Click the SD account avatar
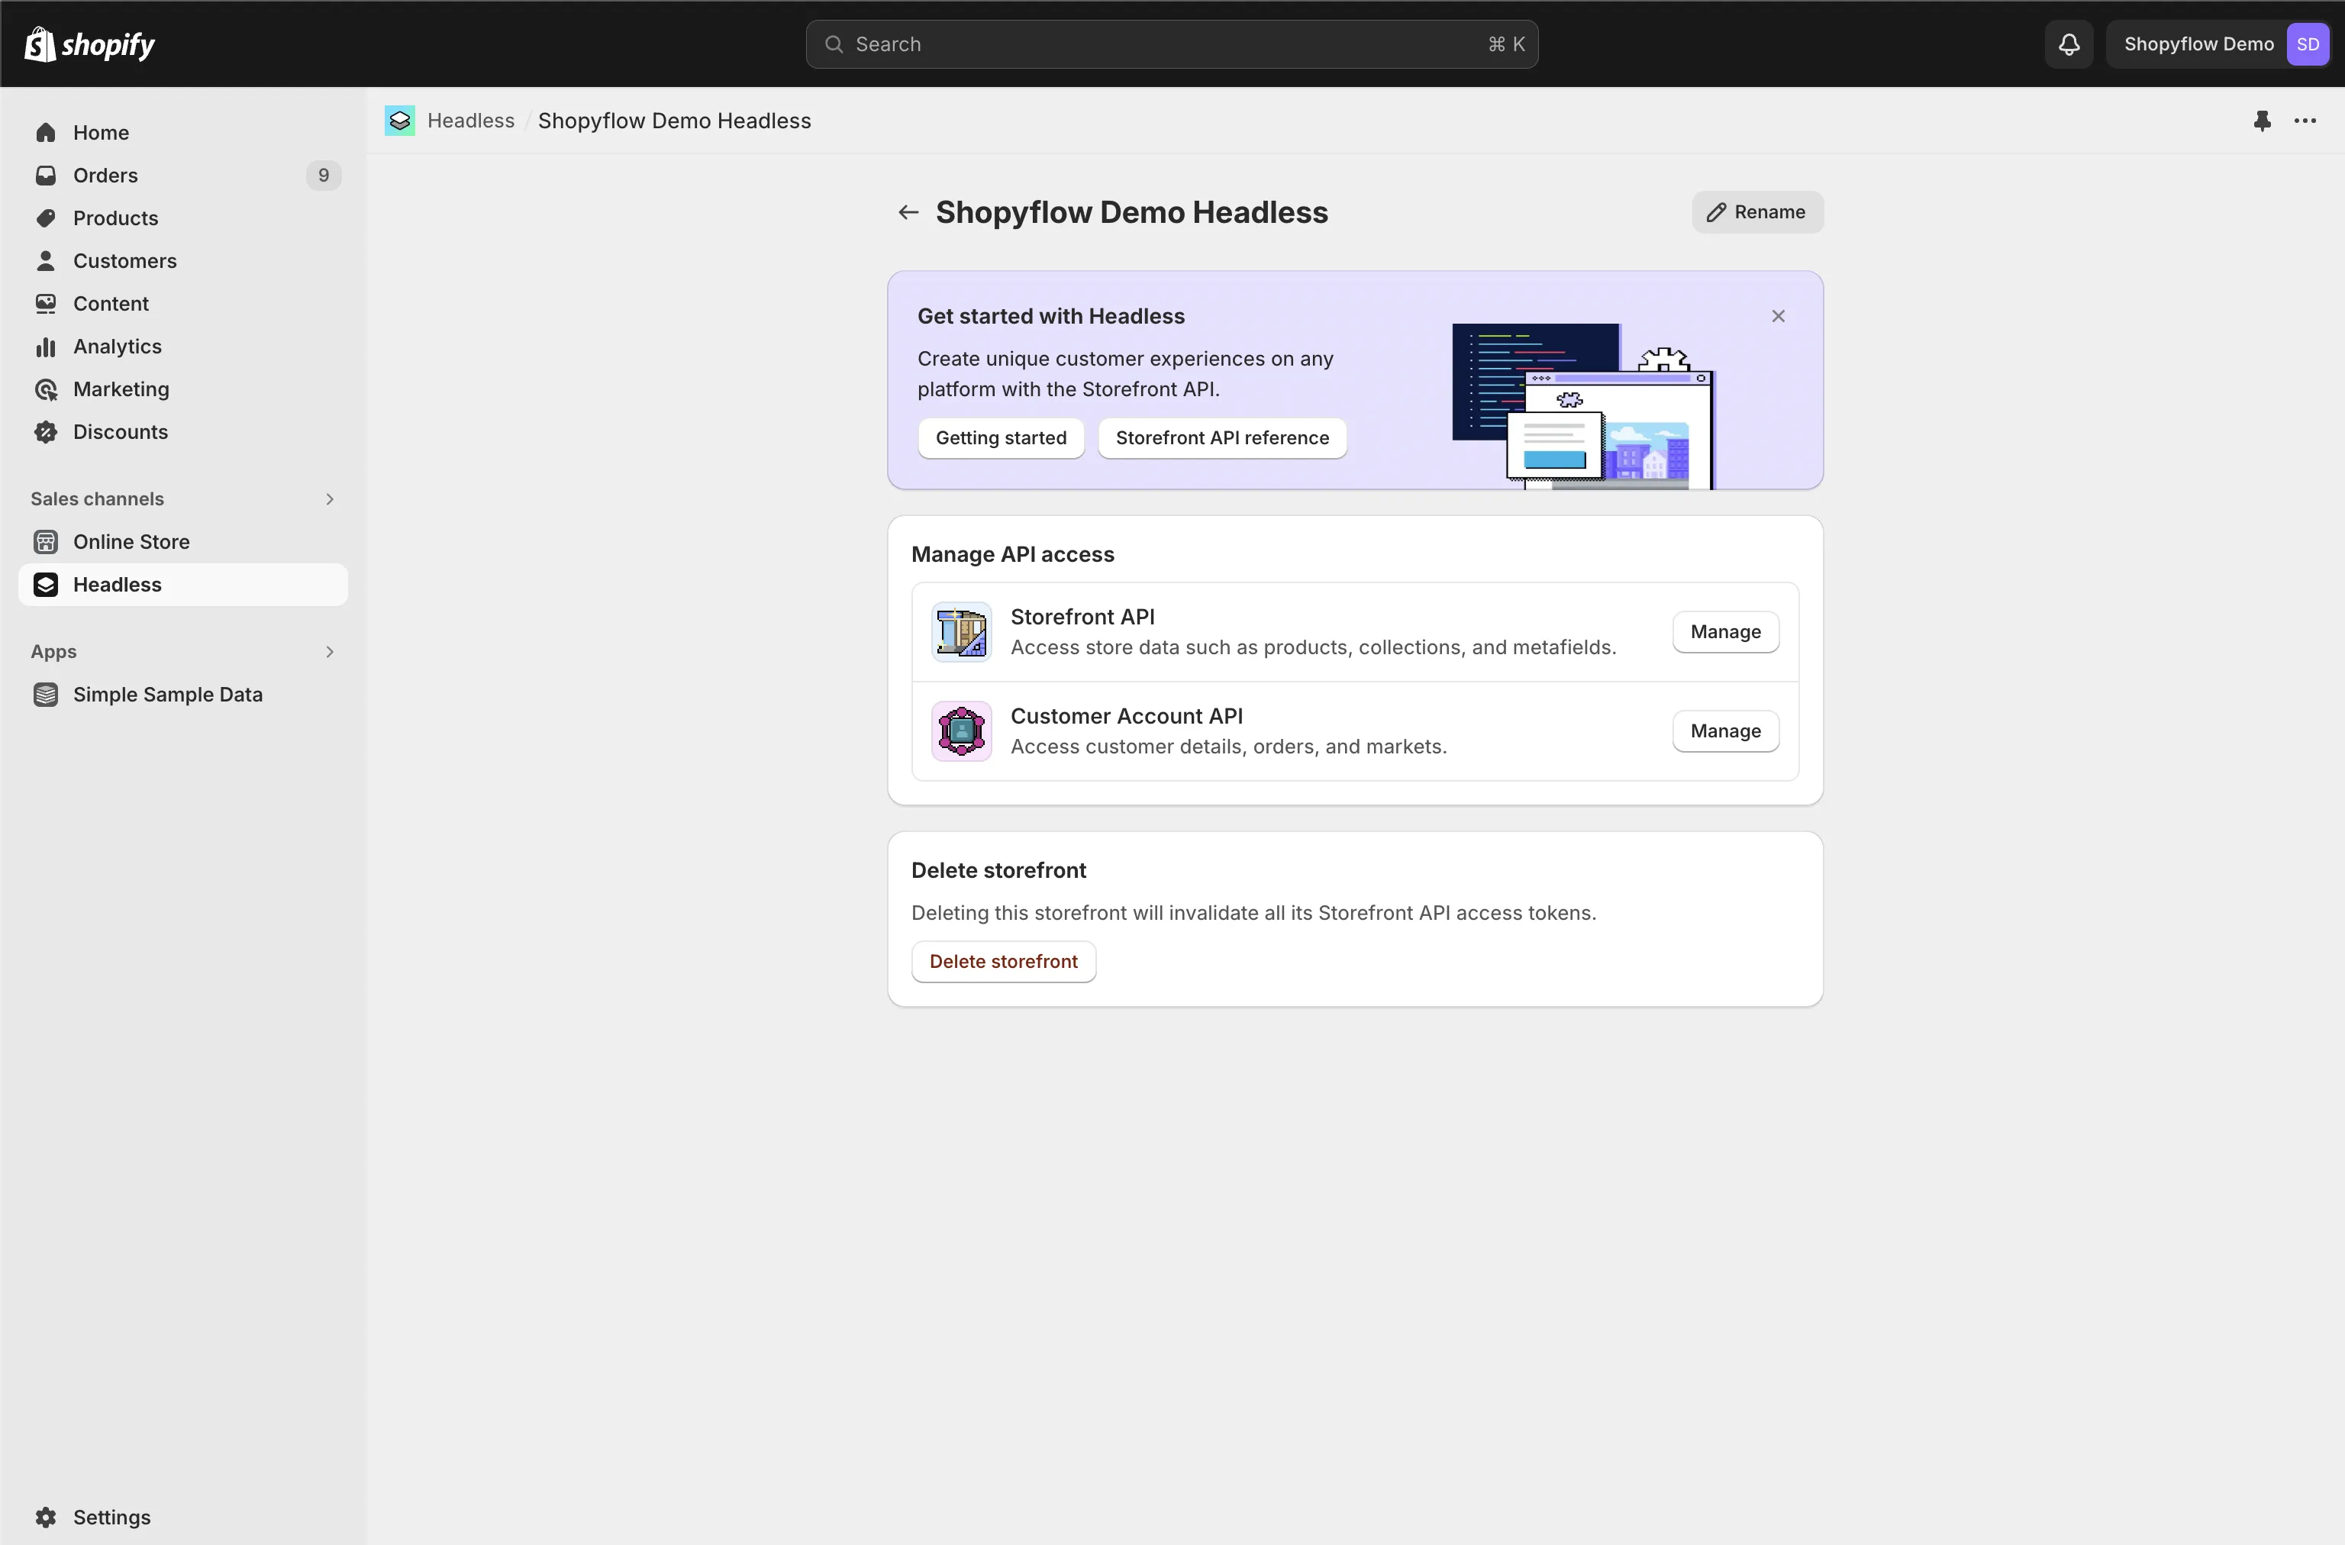 click(x=2308, y=44)
